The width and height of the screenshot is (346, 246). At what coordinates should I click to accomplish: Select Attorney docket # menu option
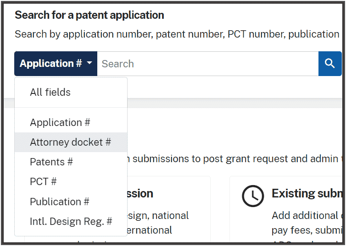(x=71, y=142)
